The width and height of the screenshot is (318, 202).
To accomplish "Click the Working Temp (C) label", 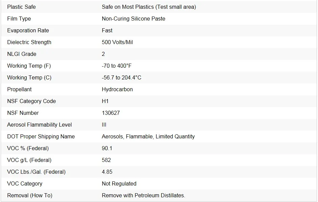I will [x=29, y=77].
